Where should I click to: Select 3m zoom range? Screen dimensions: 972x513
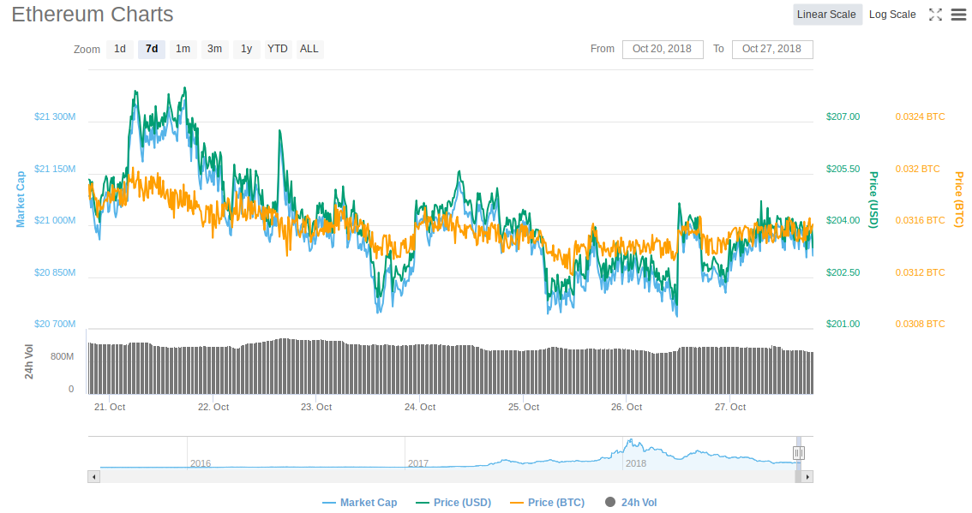click(x=214, y=49)
